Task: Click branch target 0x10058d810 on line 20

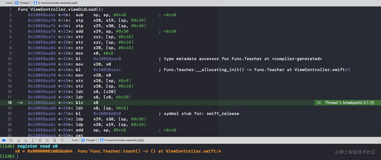Action: 107,114
